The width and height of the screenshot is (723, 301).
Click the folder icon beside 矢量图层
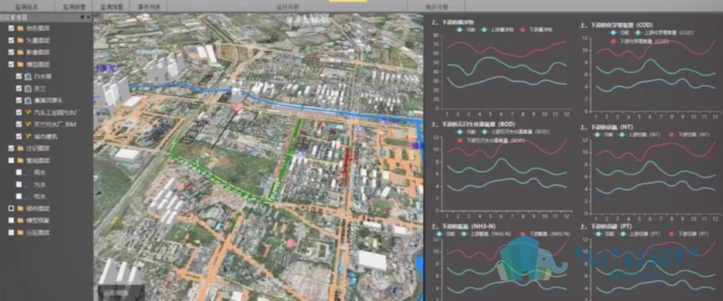point(20,40)
